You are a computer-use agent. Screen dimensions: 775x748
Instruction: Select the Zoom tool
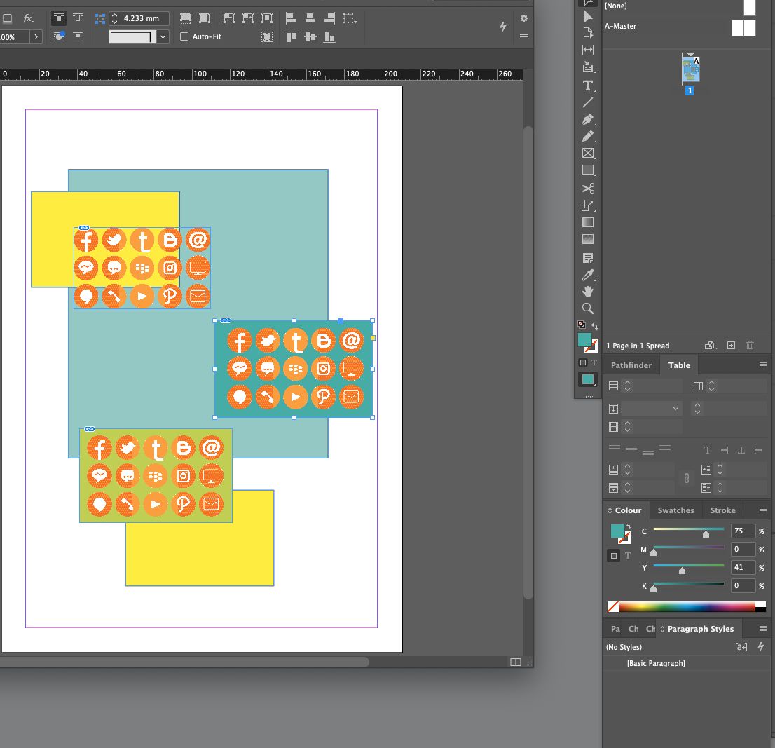coord(588,308)
